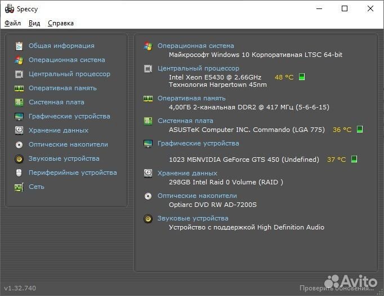Open Операционная система heading in summary

tap(196, 46)
